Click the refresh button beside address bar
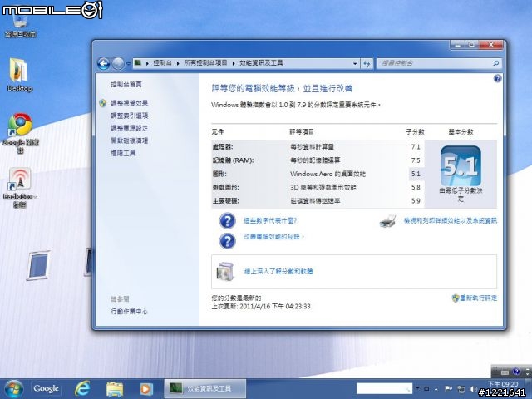This screenshot has height=399, width=532. [367, 63]
